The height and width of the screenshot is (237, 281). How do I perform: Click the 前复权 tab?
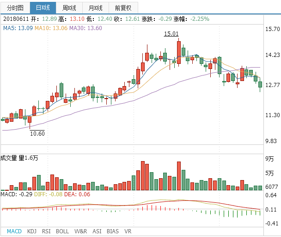(123, 8)
